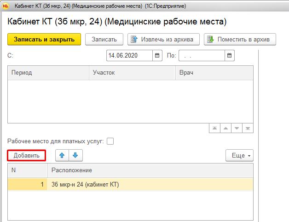Jump to last row in period table
289x222 pixels.
(x=248, y=128)
